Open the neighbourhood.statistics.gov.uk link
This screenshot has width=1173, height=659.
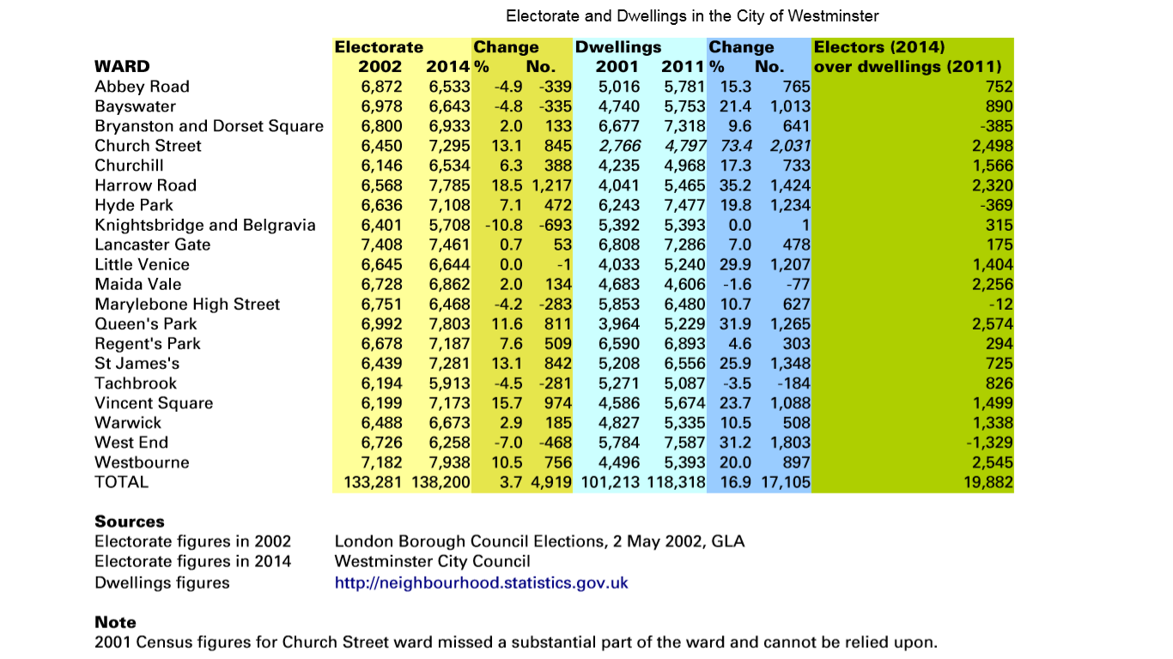coord(481,583)
